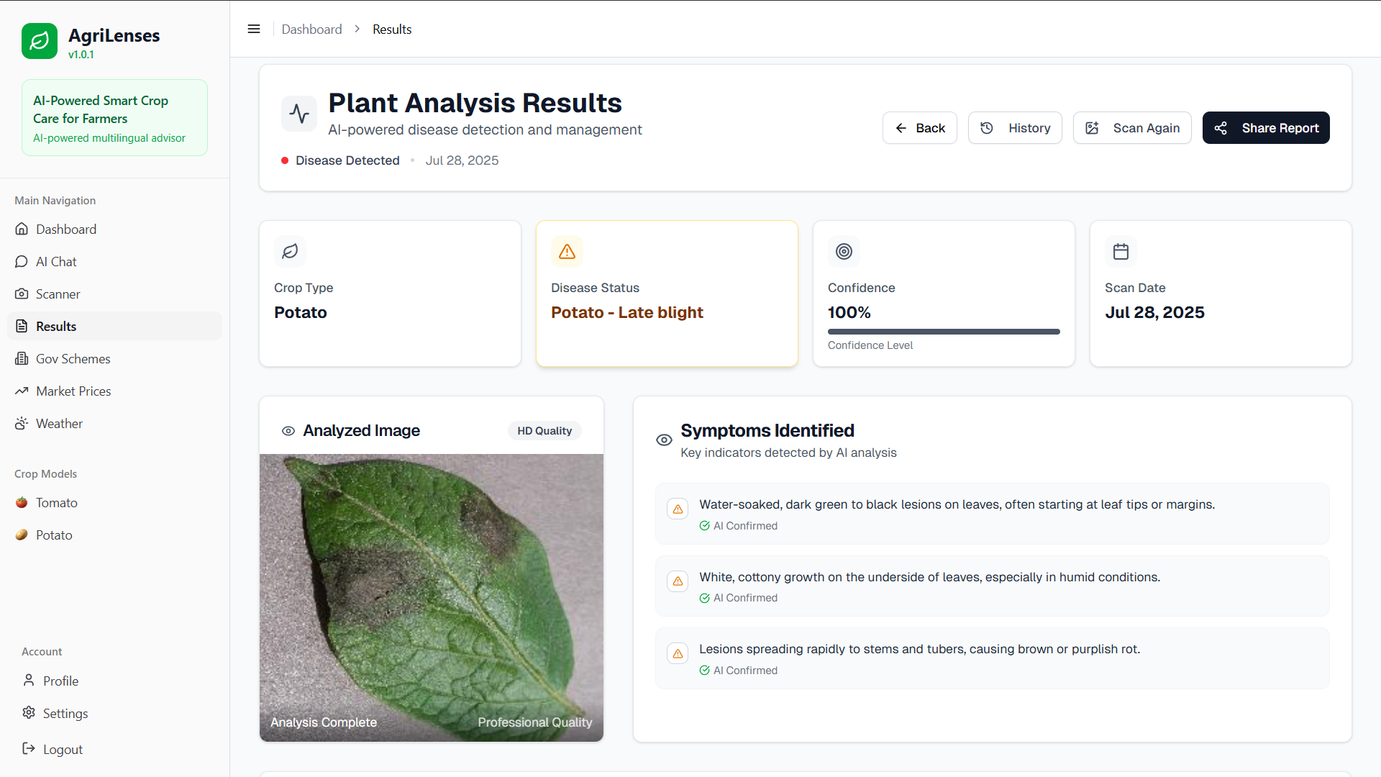
Task: Click the Back button
Action: 920,128
